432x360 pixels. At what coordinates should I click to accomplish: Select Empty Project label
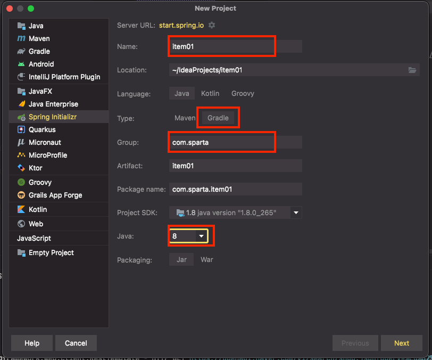pyautogui.click(x=51, y=252)
